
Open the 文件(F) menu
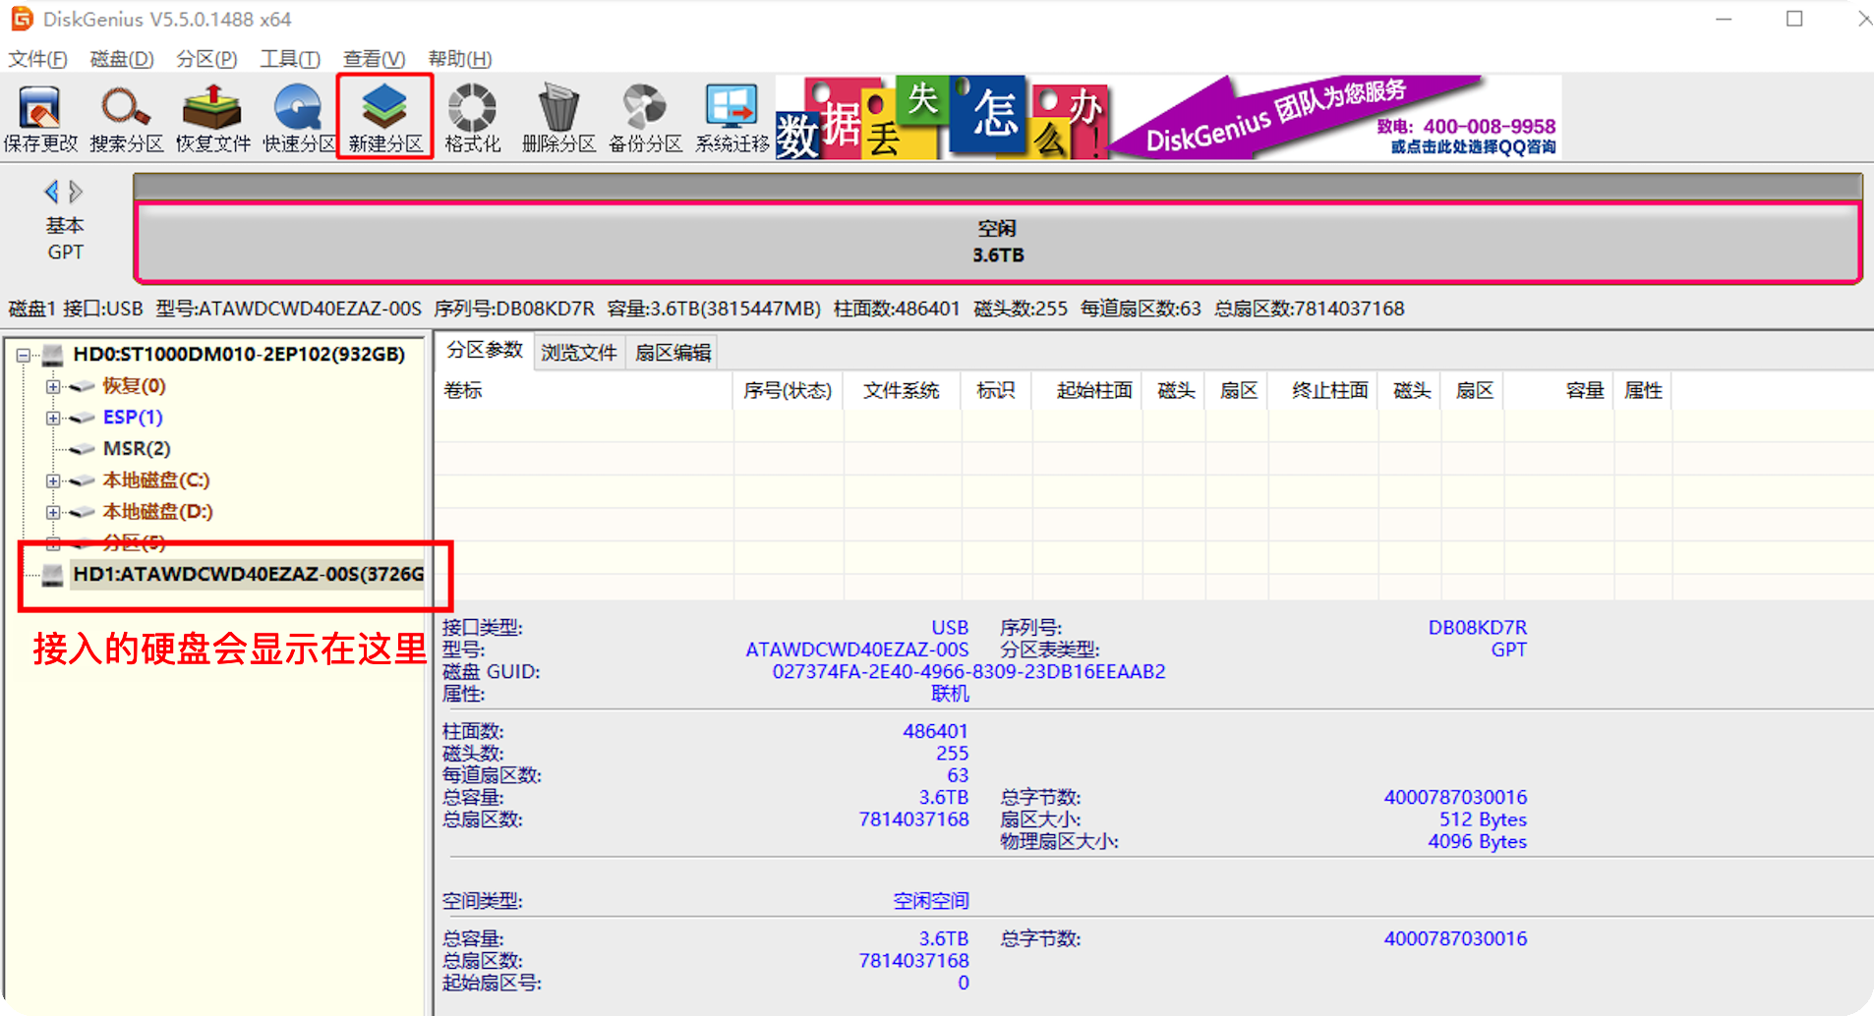[x=37, y=59]
